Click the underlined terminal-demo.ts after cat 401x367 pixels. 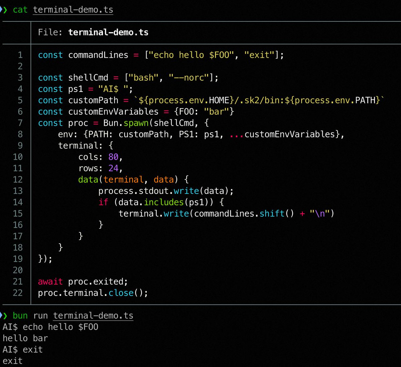73,10
